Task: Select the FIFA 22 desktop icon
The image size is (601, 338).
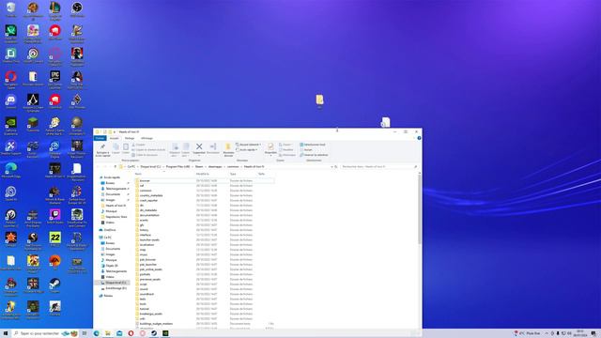Action: pos(54,239)
